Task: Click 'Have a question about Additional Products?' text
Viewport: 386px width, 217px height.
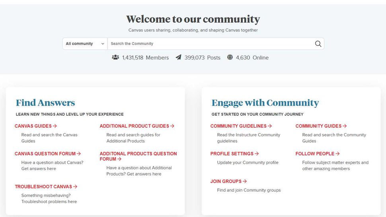Action: click(x=139, y=171)
